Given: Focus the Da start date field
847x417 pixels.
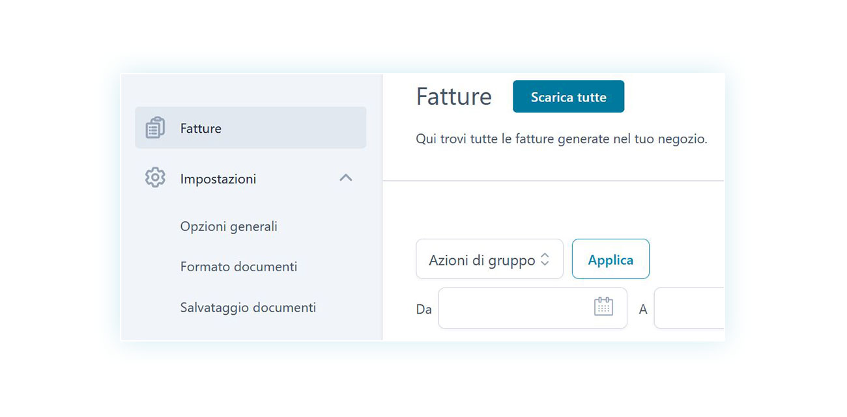Looking at the screenshot, I should point(532,308).
